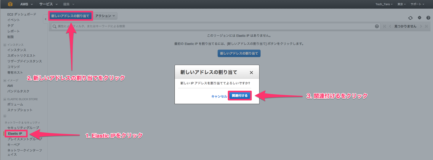Open the AWS dropdown menu

tap(27, 4)
